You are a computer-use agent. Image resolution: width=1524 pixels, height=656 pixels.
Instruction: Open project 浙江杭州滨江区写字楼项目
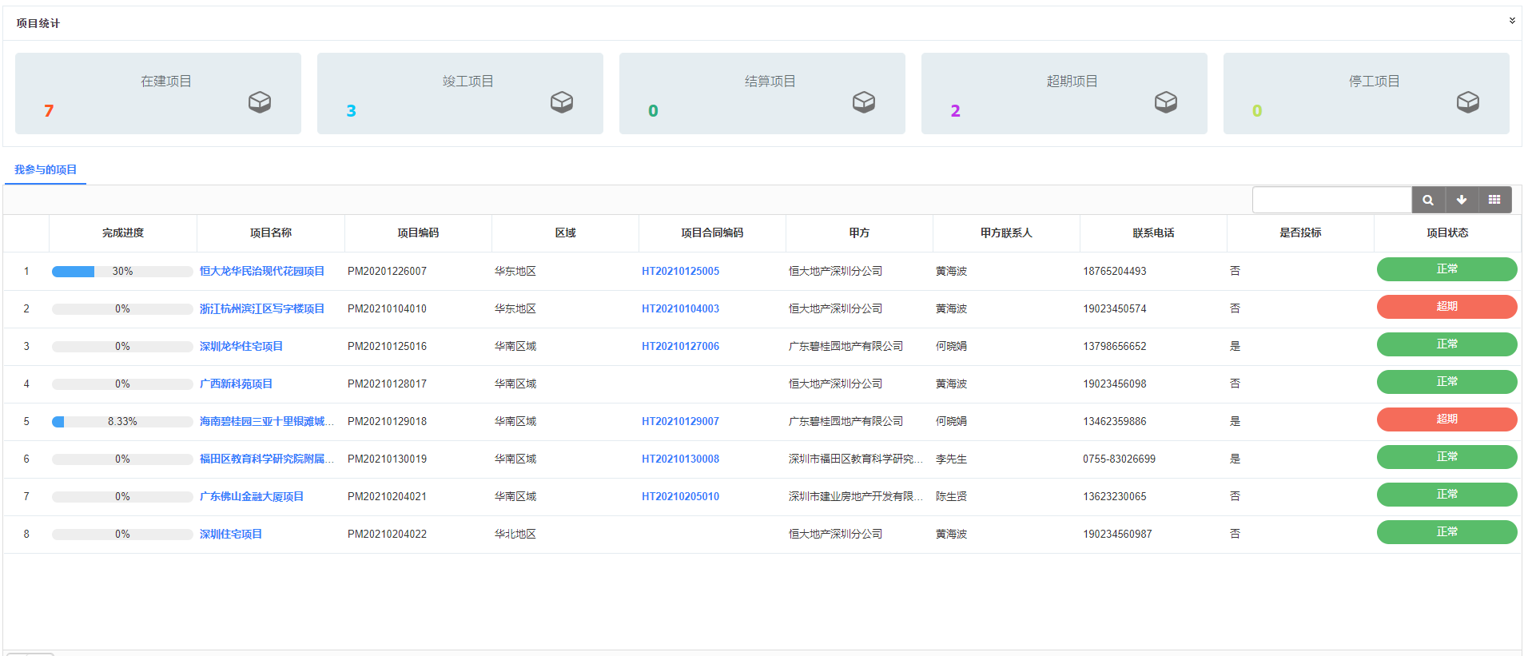point(262,308)
